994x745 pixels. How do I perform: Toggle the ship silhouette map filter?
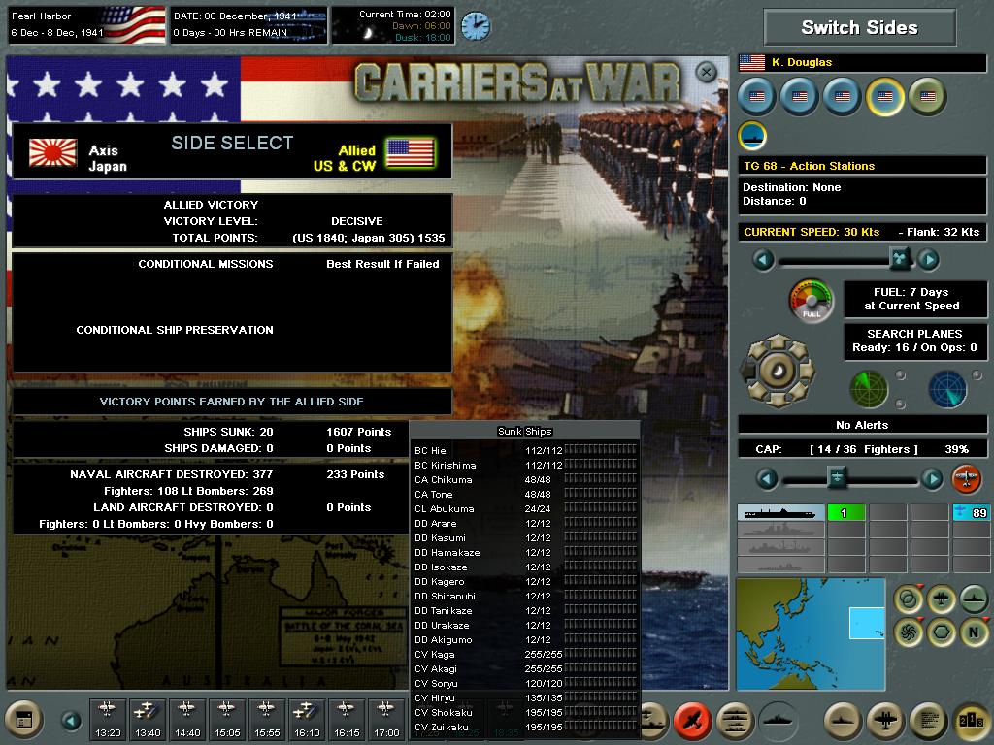[974, 599]
